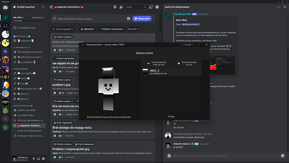Click the Zaloguj button
This screenshot has height=163, width=289.
171,116
